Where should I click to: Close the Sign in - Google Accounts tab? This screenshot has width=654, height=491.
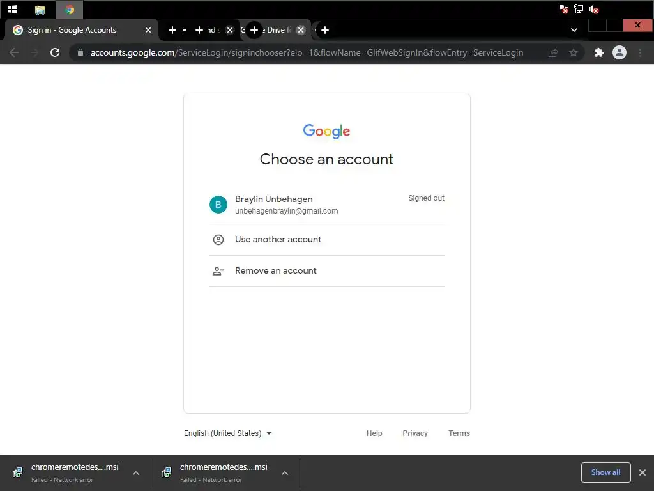pos(148,30)
